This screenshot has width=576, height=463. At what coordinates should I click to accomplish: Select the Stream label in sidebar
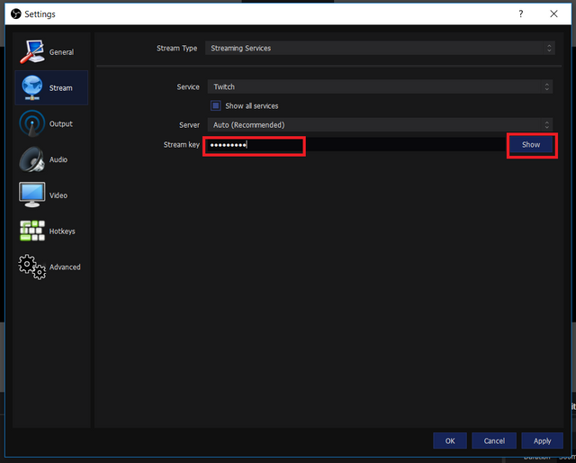60,88
